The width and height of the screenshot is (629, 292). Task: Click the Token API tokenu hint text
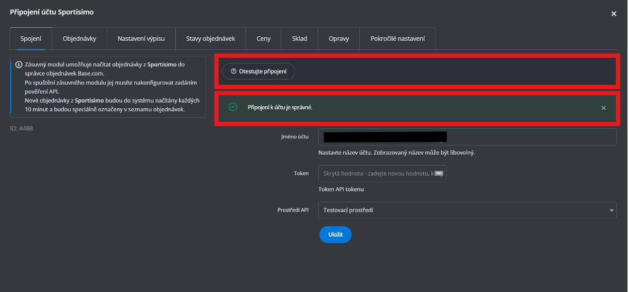341,189
